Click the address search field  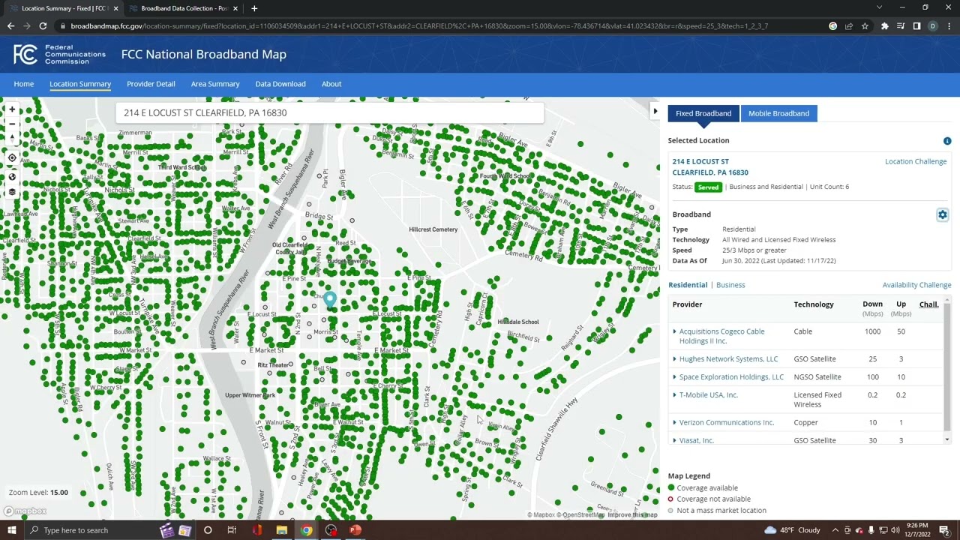click(x=329, y=112)
